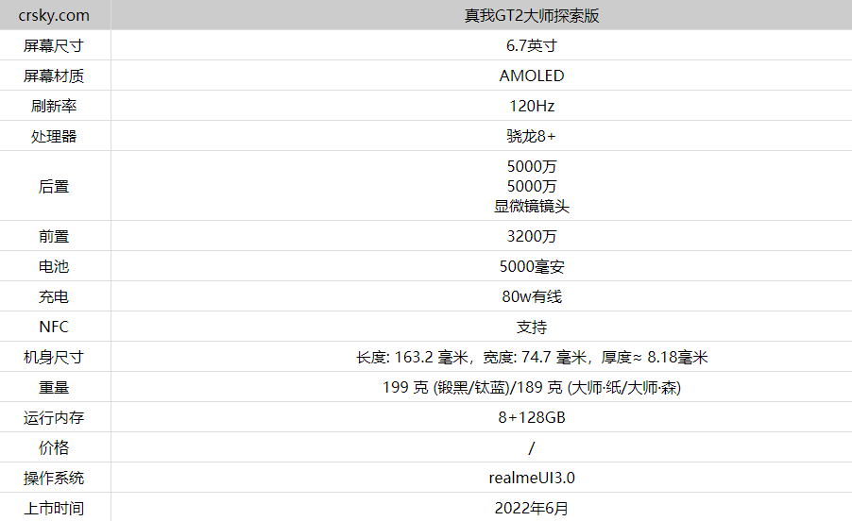Click the 处理器 label
The height and width of the screenshot is (521, 852).
54,136
